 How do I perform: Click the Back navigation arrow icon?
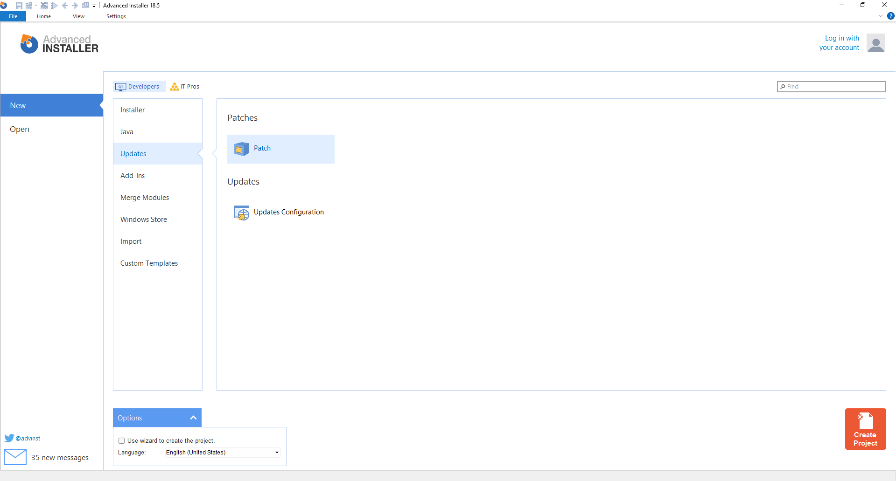coord(65,5)
